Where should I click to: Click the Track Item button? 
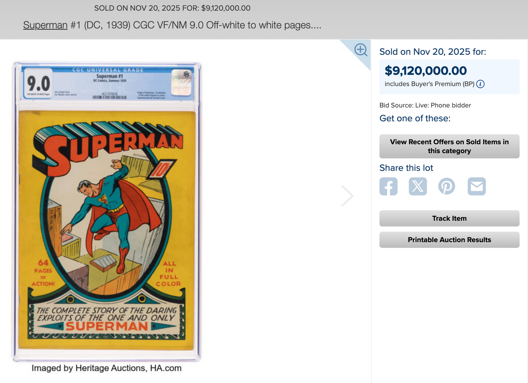[x=449, y=218]
